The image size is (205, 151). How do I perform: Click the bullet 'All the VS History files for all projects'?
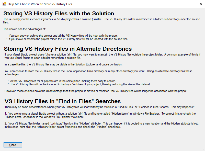point(63,81)
